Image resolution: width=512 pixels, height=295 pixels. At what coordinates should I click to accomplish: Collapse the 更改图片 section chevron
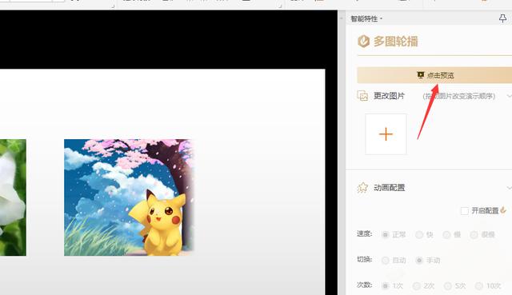coord(509,96)
